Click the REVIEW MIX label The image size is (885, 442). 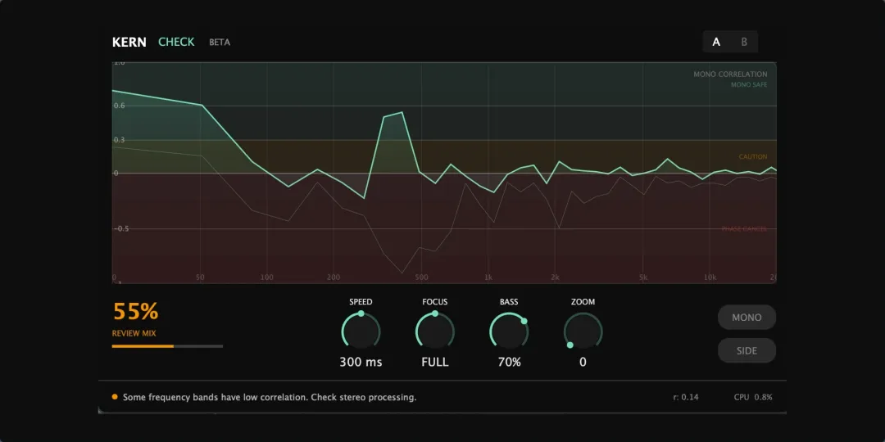tap(134, 333)
